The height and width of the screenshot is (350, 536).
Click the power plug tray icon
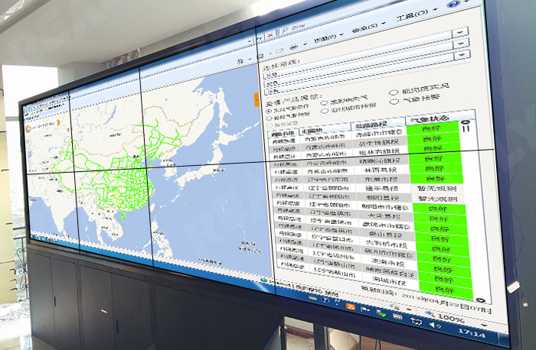tap(415, 321)
